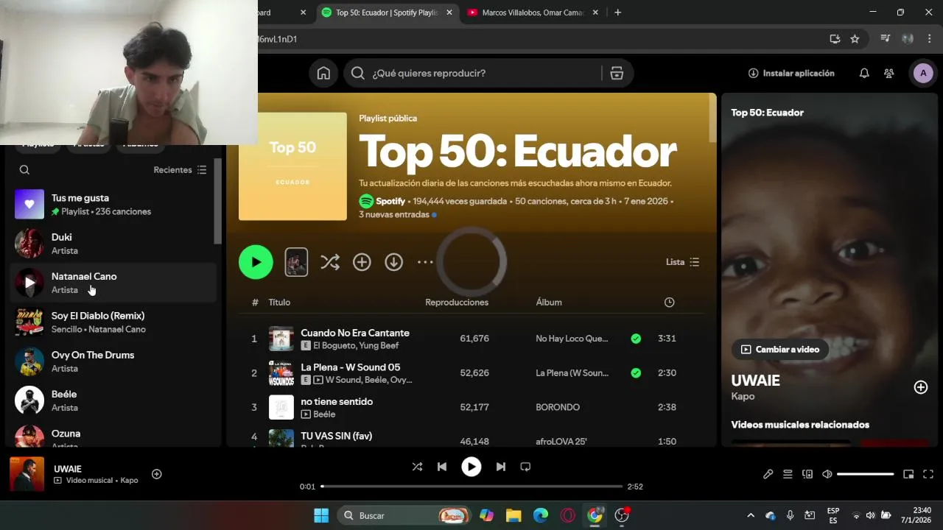
Task: Click Instalar aplicación button
Action: [x=791, y=73]
